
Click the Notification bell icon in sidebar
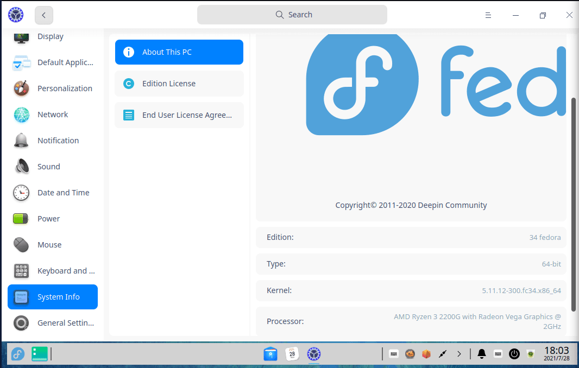(21, 141)
